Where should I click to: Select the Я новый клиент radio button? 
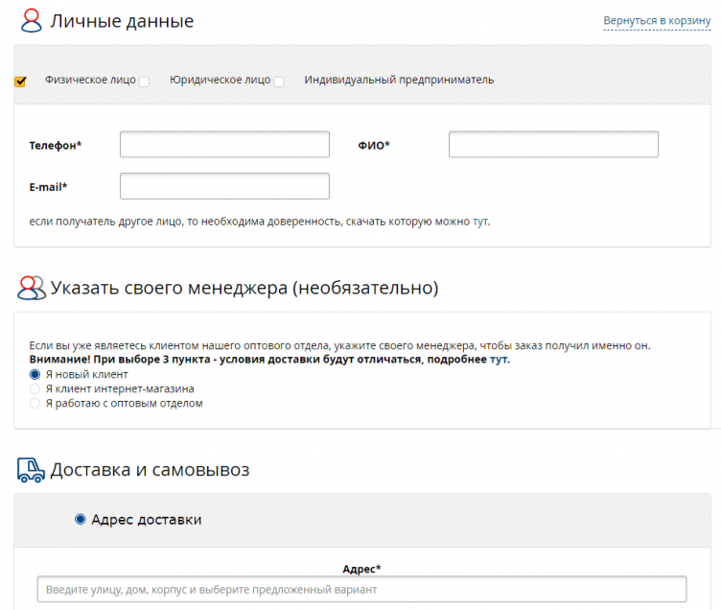point(35,374)
